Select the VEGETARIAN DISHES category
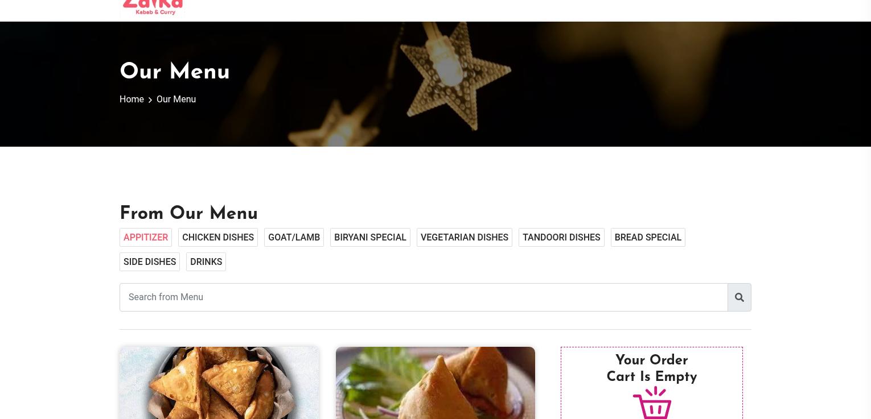This screenshot has width=871, height=419. 465,238
